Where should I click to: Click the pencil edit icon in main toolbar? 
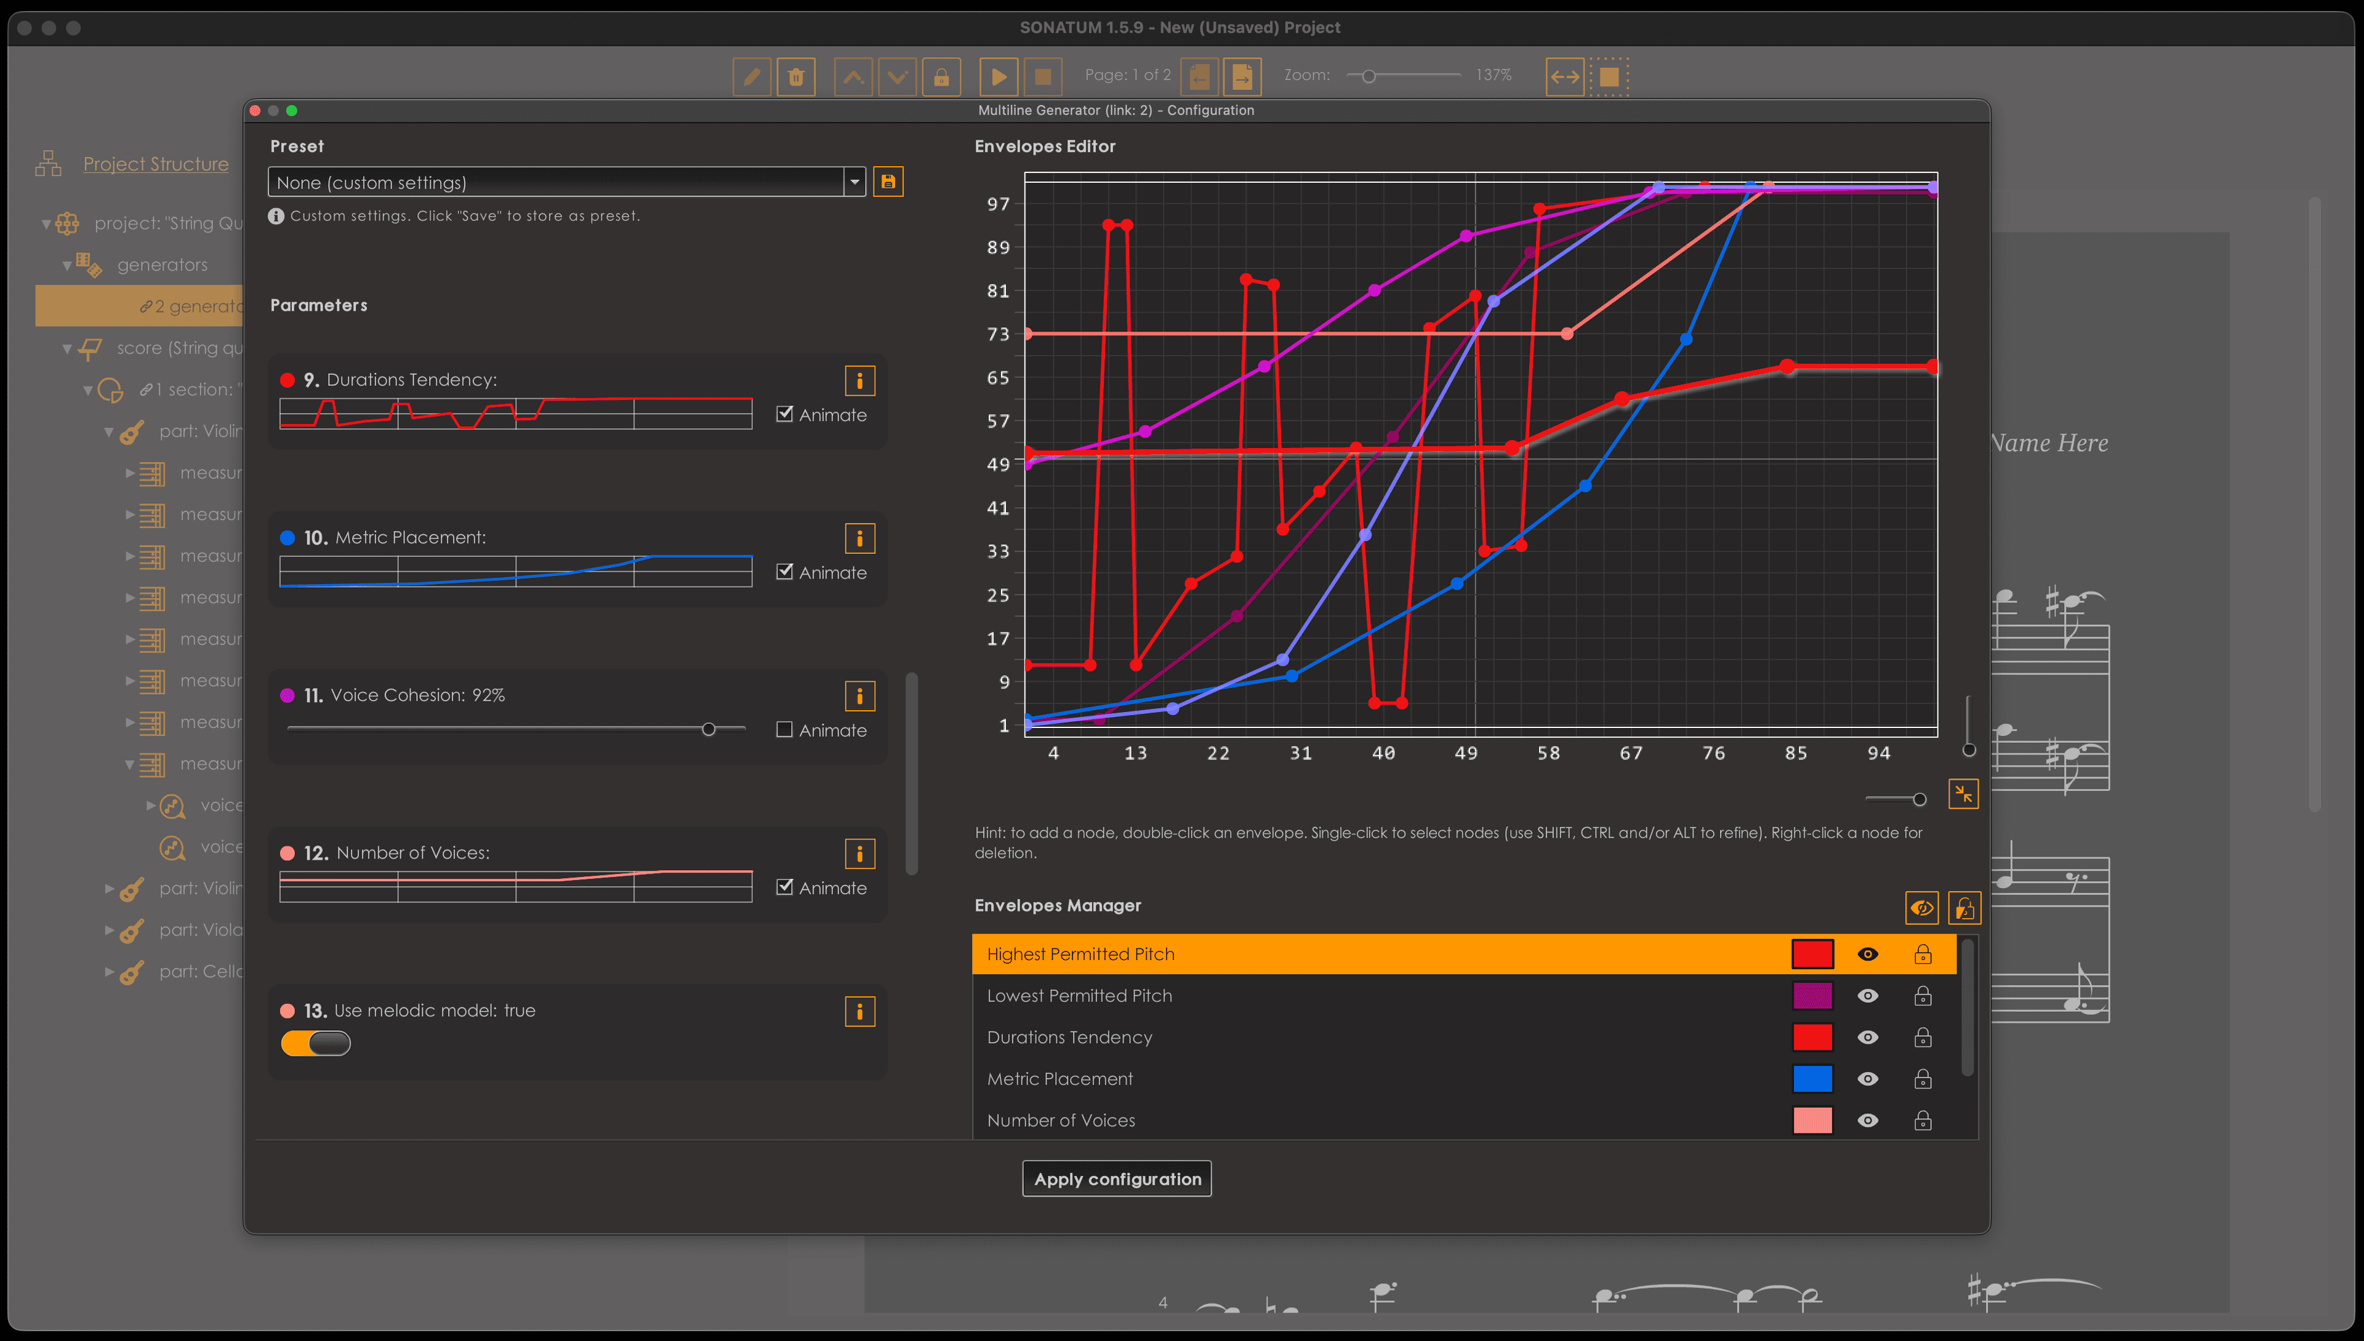[752, 76]
